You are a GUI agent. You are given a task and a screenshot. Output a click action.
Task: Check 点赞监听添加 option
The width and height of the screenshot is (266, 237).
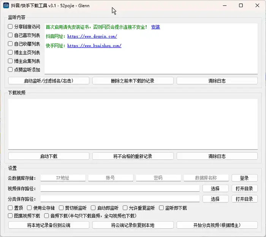pyautogui.click(x=10, y=70)
